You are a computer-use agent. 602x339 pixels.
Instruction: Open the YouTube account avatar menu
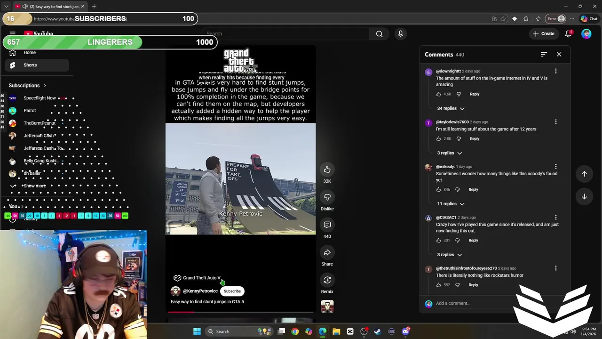(586, 34)
